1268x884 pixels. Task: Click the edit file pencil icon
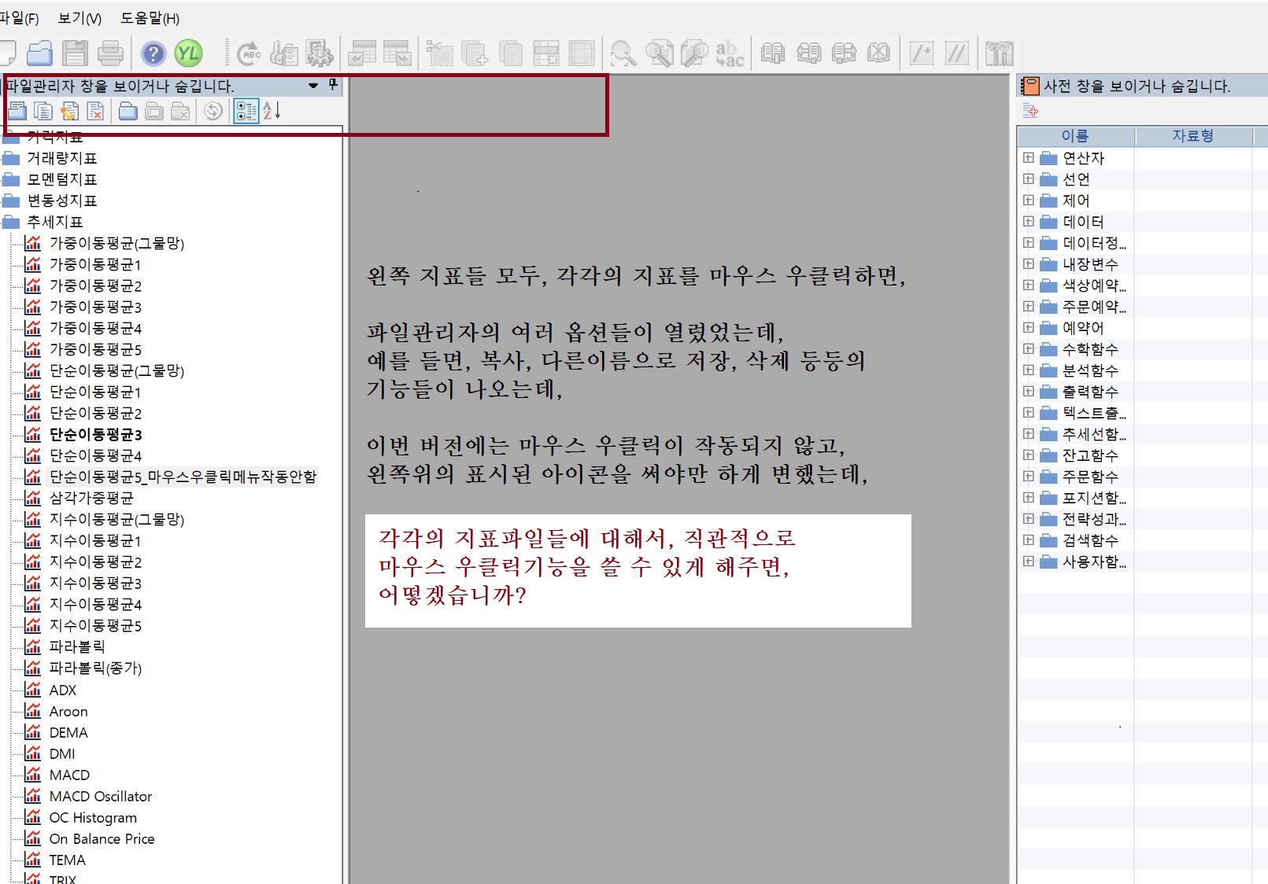coord(70,112)
